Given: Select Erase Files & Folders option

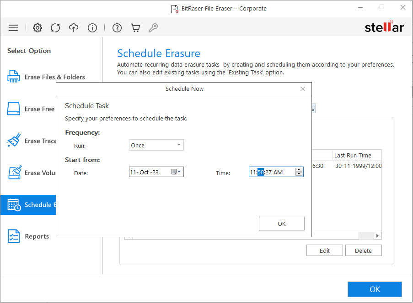Looking at the screenshot, I should (55, 77).
